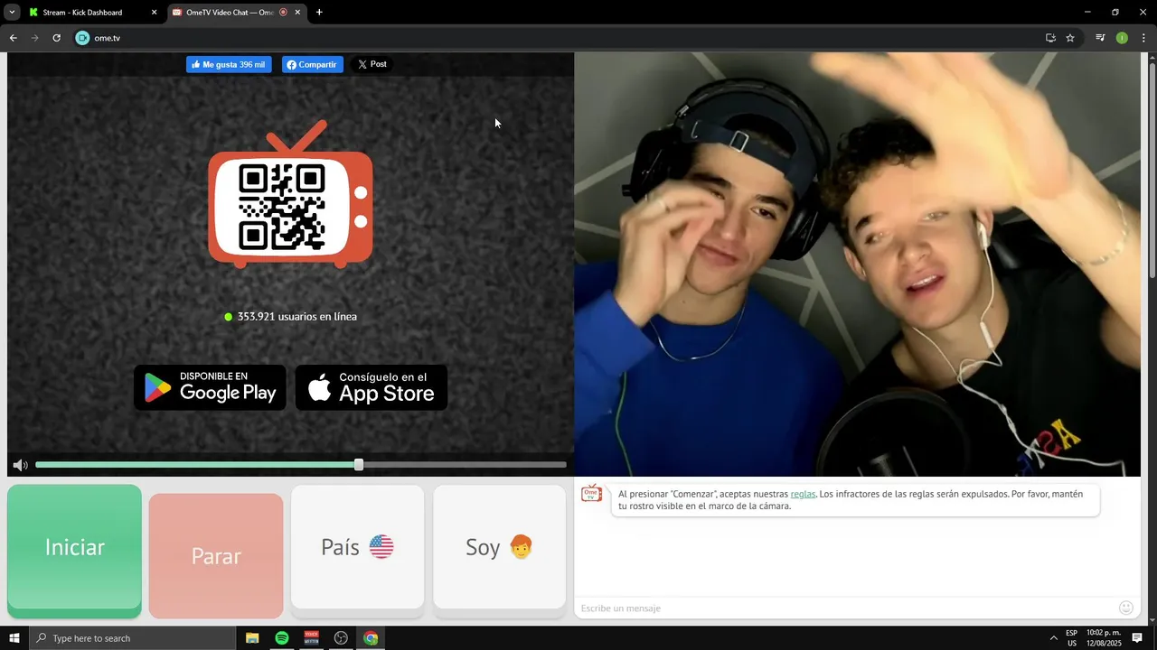
Task: Open the Chrome profile avatar
Action: tap(1122, 38)
